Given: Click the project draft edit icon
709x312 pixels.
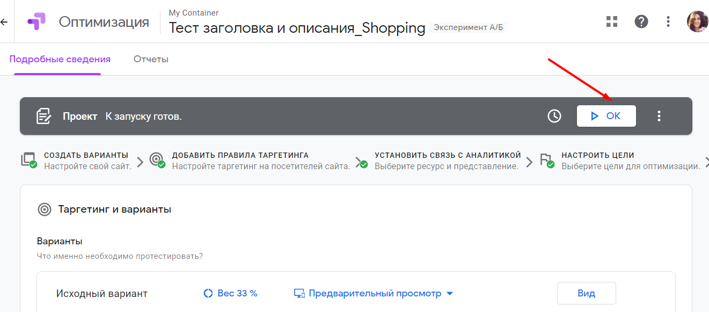Looking at the screenshot, I should (43, 116).
